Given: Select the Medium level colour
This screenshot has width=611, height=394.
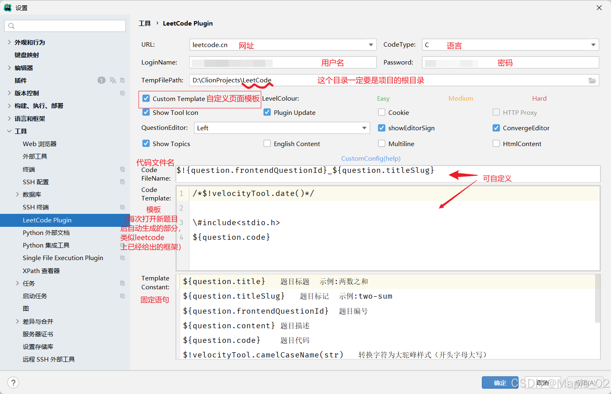Looking at the screenshot, I should pyautogui.click(x=461, y=98).
